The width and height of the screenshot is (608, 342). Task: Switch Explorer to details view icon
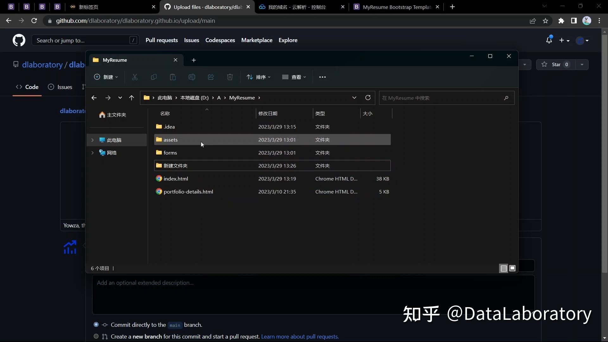tap(503, 269)
